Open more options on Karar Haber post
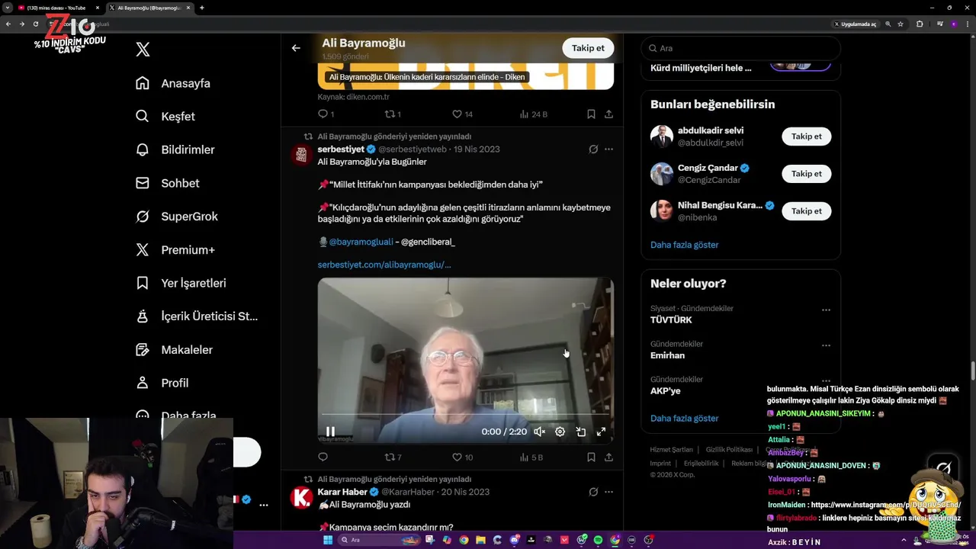976x549 pixels. [x=608, y=492]
